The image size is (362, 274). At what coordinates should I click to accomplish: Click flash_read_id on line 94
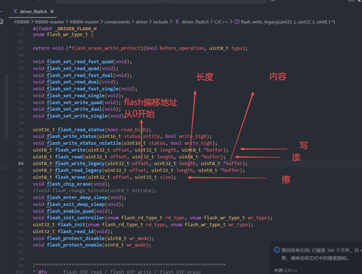(76, 232)
